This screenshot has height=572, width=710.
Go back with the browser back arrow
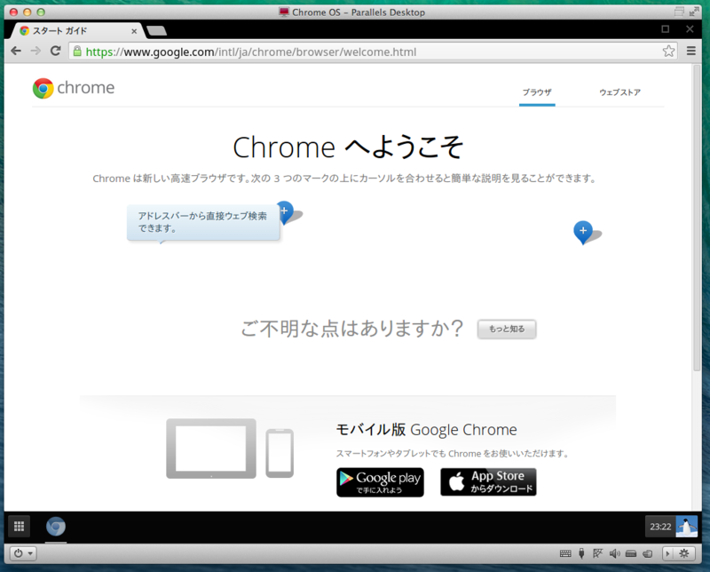pos(16,52)
